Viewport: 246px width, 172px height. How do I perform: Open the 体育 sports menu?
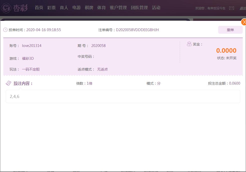[101, 8]
